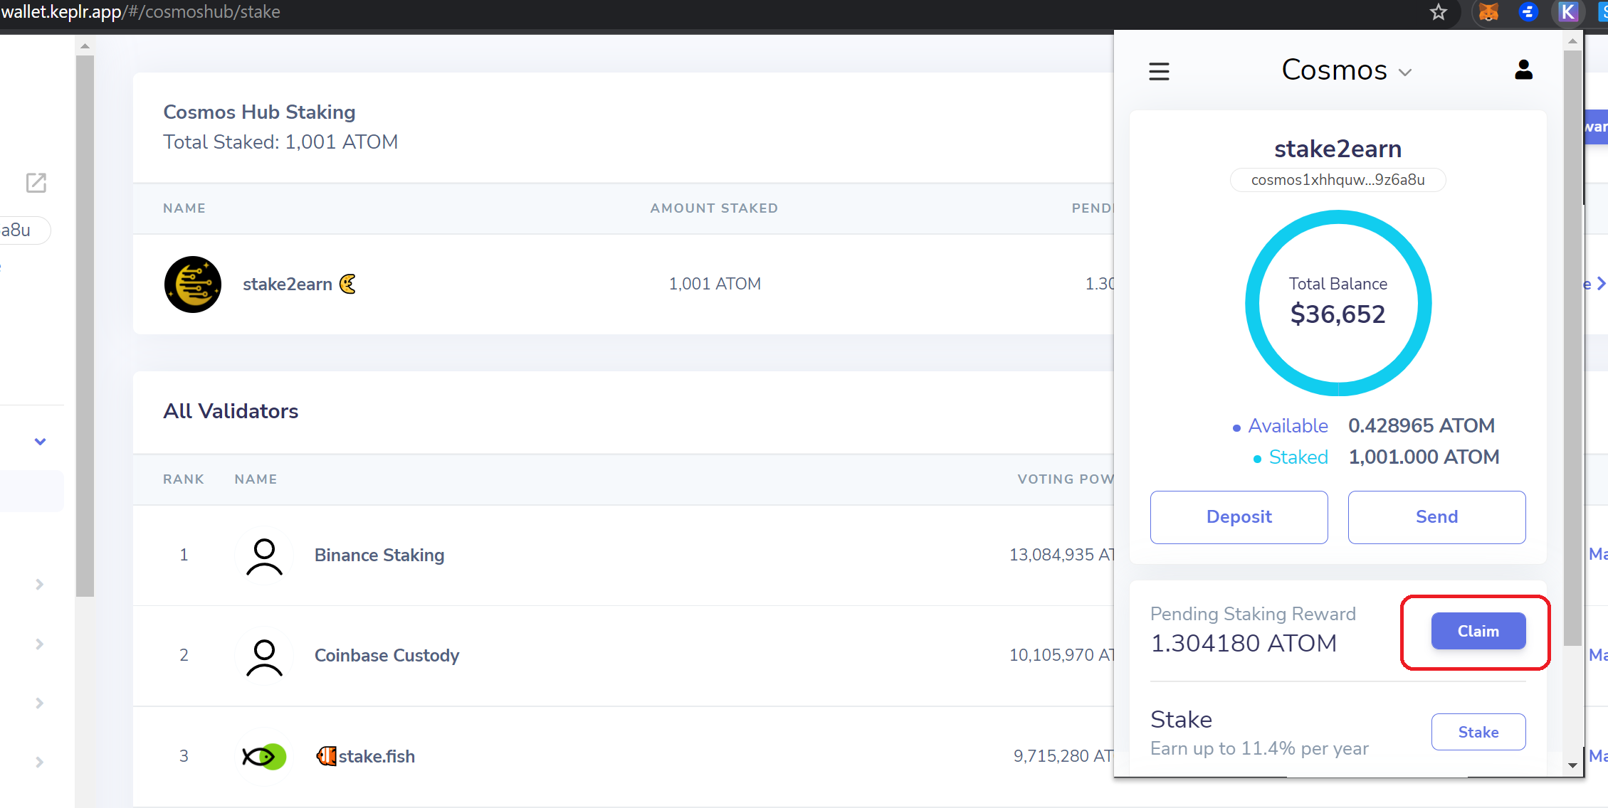The width and height of the screenshot is (1608, 808).
Task: Click the Binance Staking avatar icon
Action: point(264,555)
